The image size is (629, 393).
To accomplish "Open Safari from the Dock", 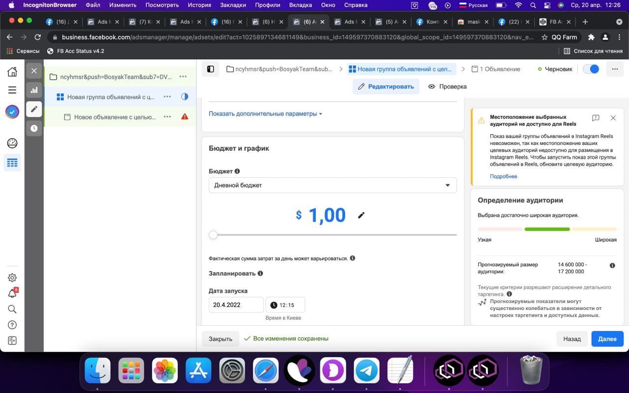I will tap(266, 370).
